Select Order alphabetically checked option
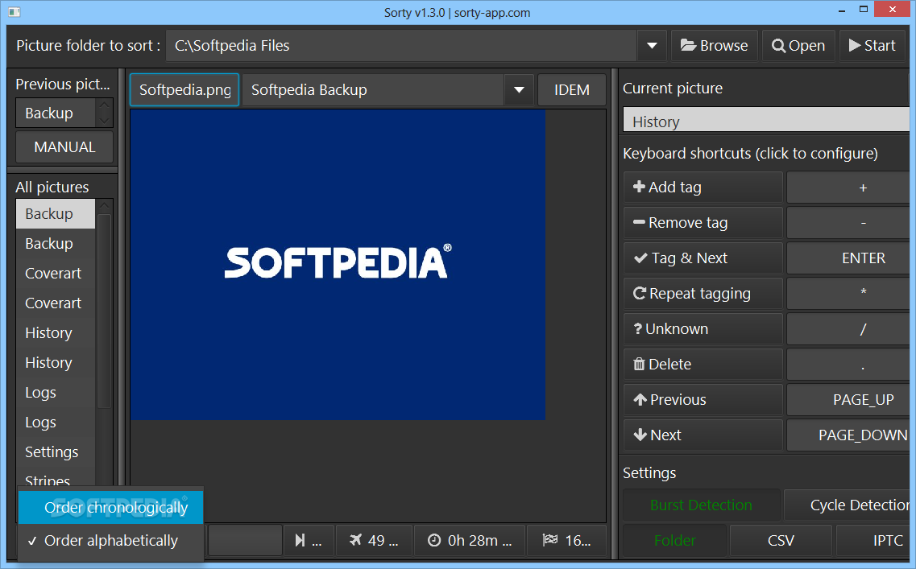916x569 pixels. (x=111, y=541)
